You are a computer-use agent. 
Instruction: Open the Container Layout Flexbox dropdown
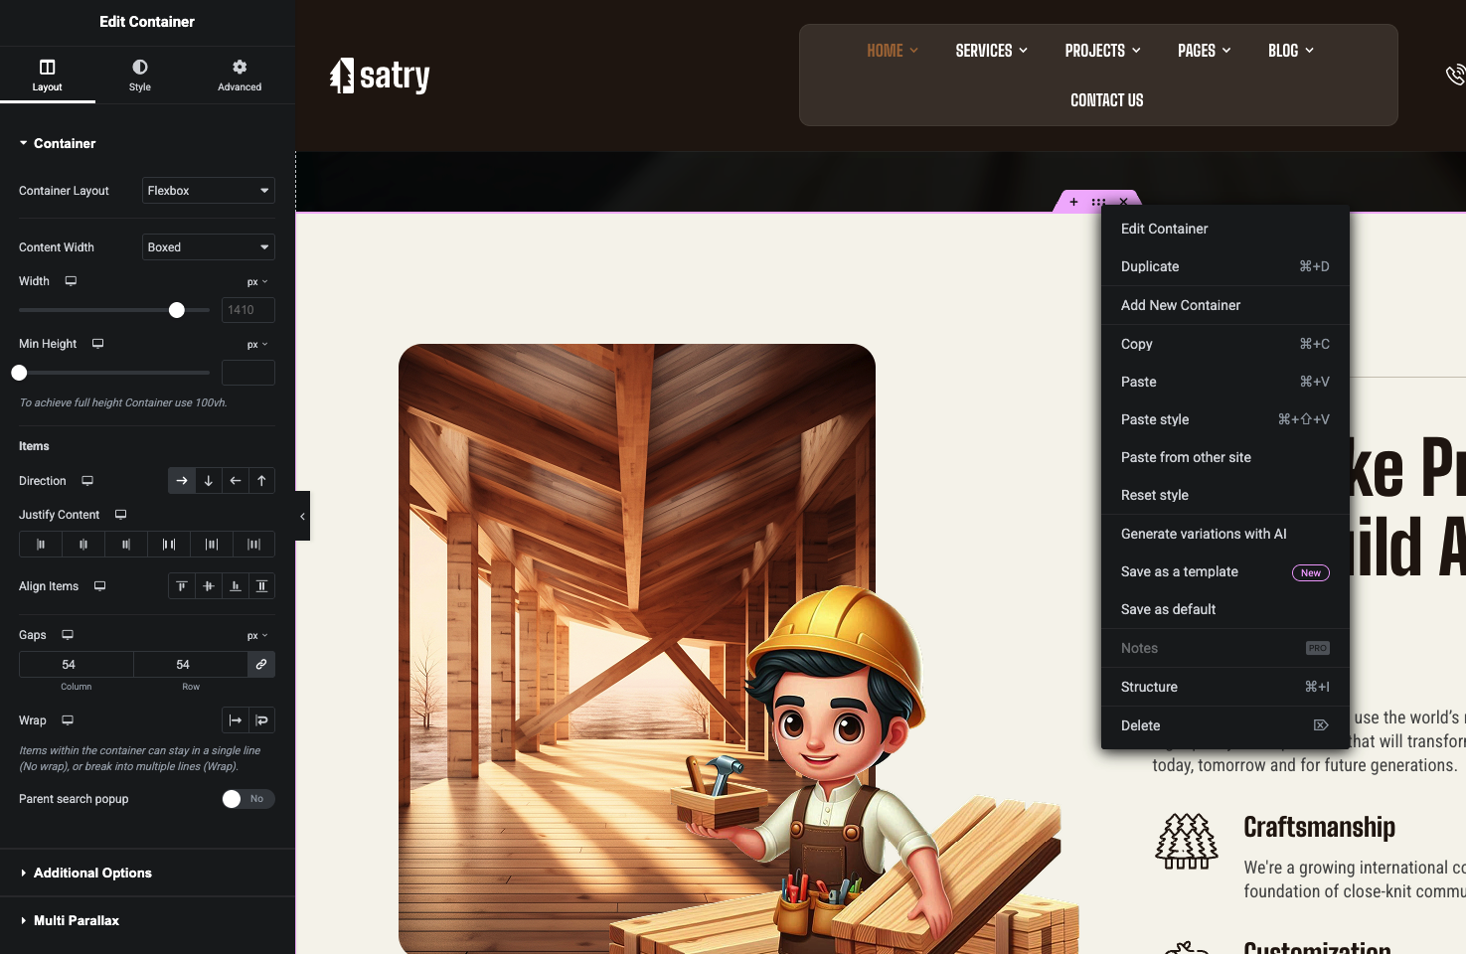[x=208, y=191]
